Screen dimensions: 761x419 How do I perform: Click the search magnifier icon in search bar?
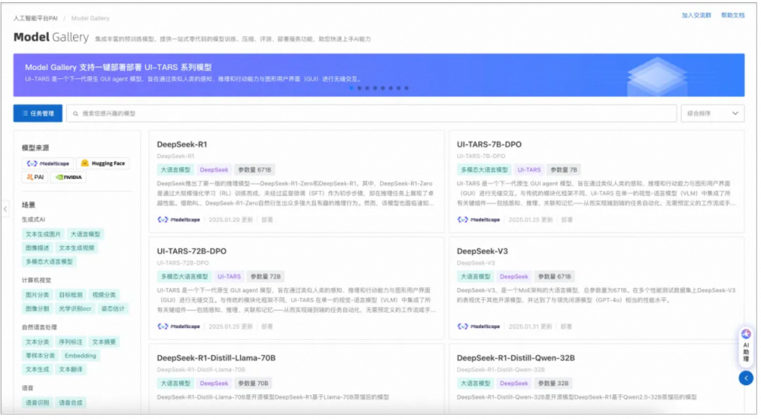[x=75, y=113]
